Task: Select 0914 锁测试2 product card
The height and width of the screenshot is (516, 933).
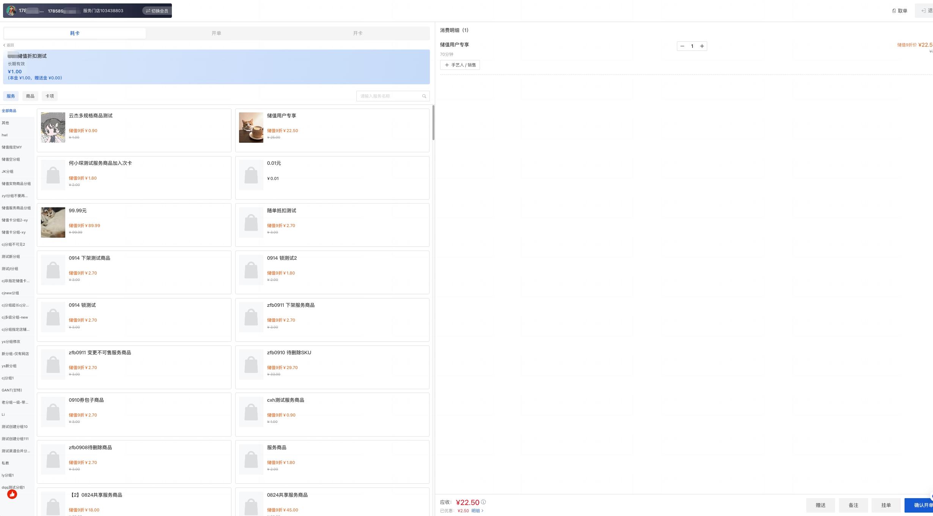Action: [332, 273]
